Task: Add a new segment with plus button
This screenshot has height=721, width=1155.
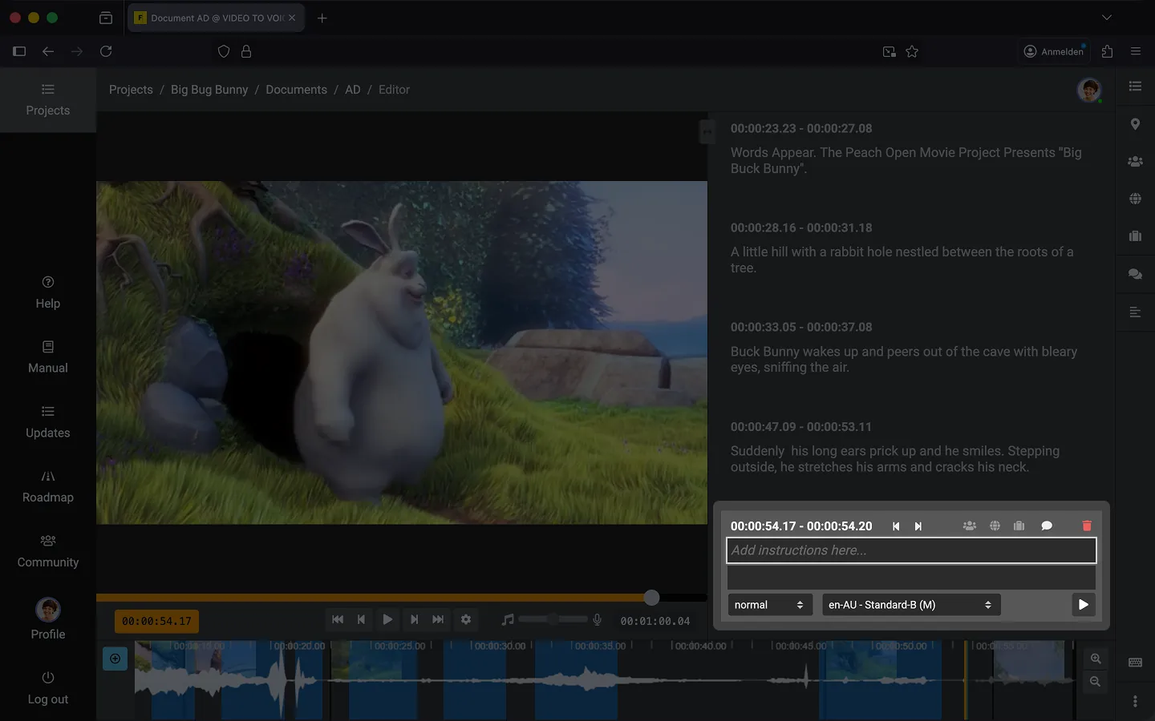Action: coord(115,659)
